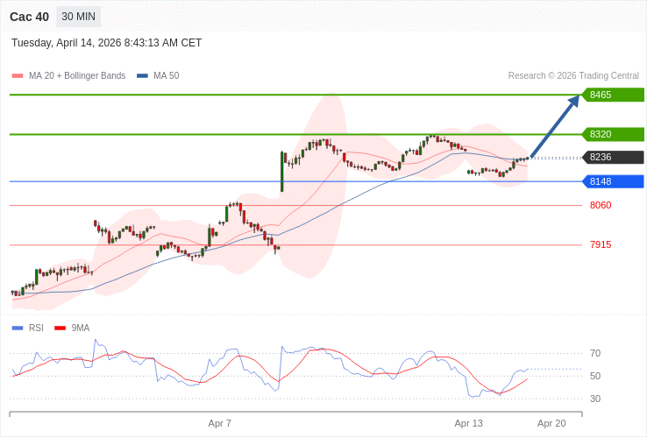
Task: Click the chart date and time header text
Action: point(106,43)
